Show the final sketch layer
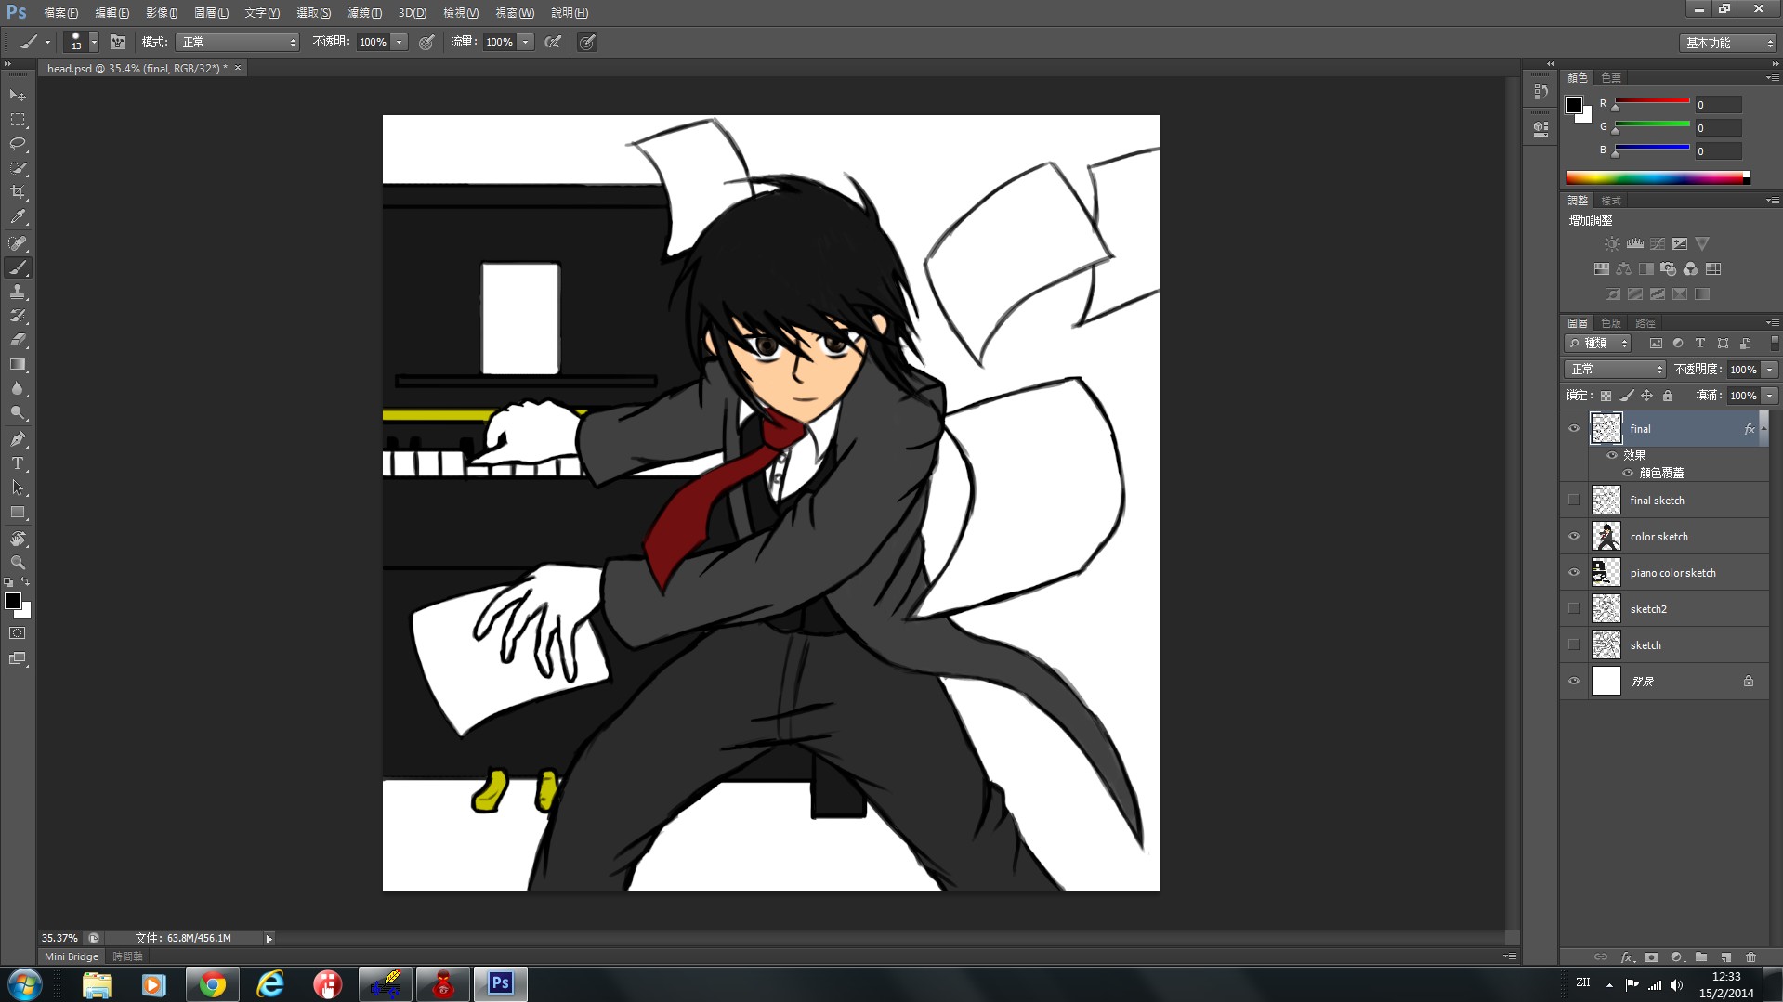 [1574, 501]
